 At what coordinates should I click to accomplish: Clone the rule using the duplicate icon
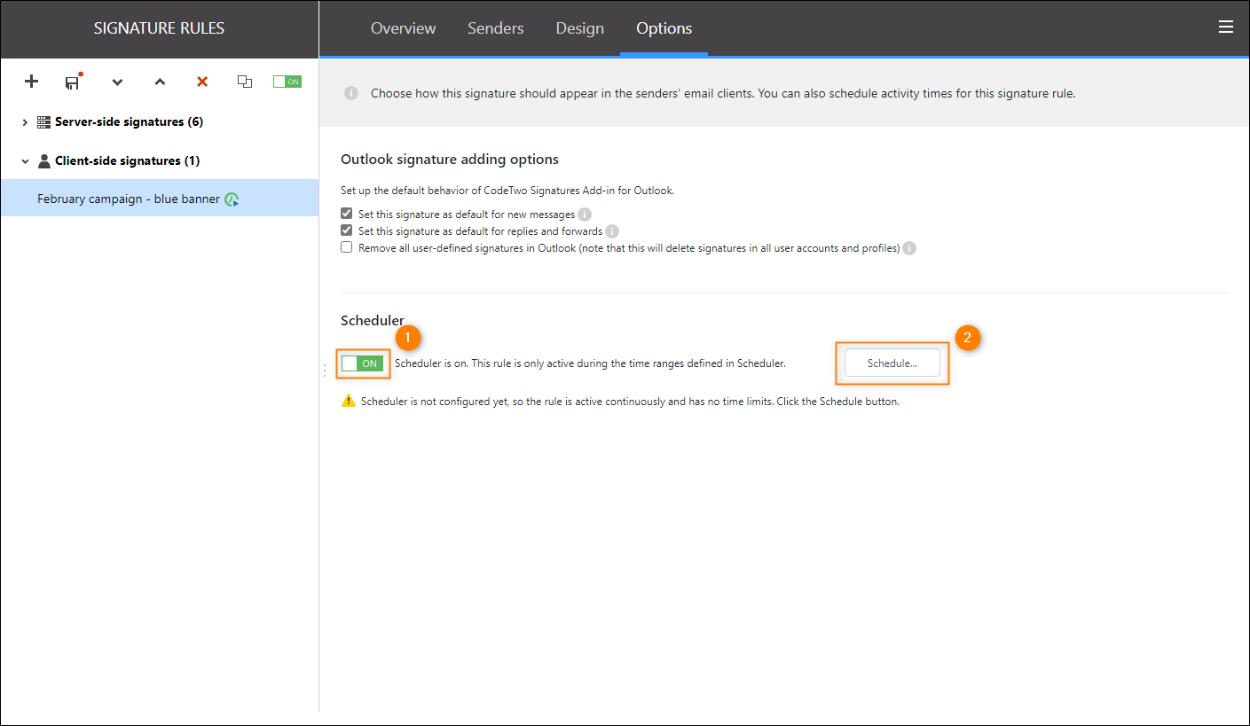(245, 81)
